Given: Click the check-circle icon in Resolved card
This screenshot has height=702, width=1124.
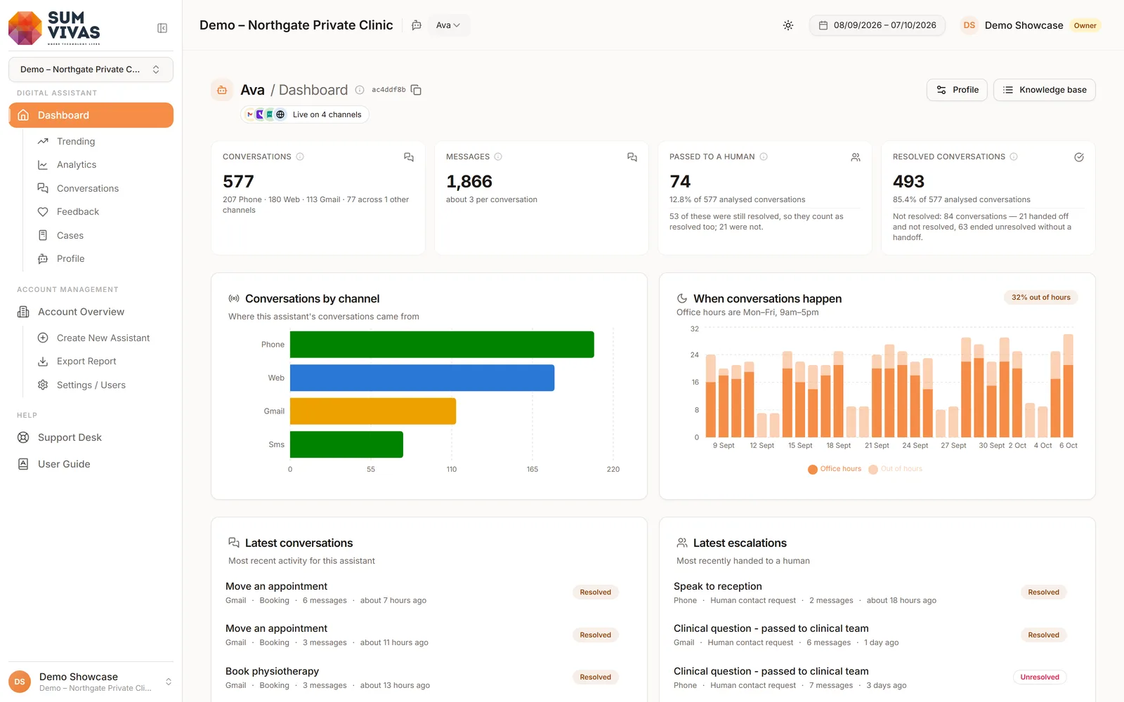Looking at the screenshot, I should click(x=1079, y=157).
